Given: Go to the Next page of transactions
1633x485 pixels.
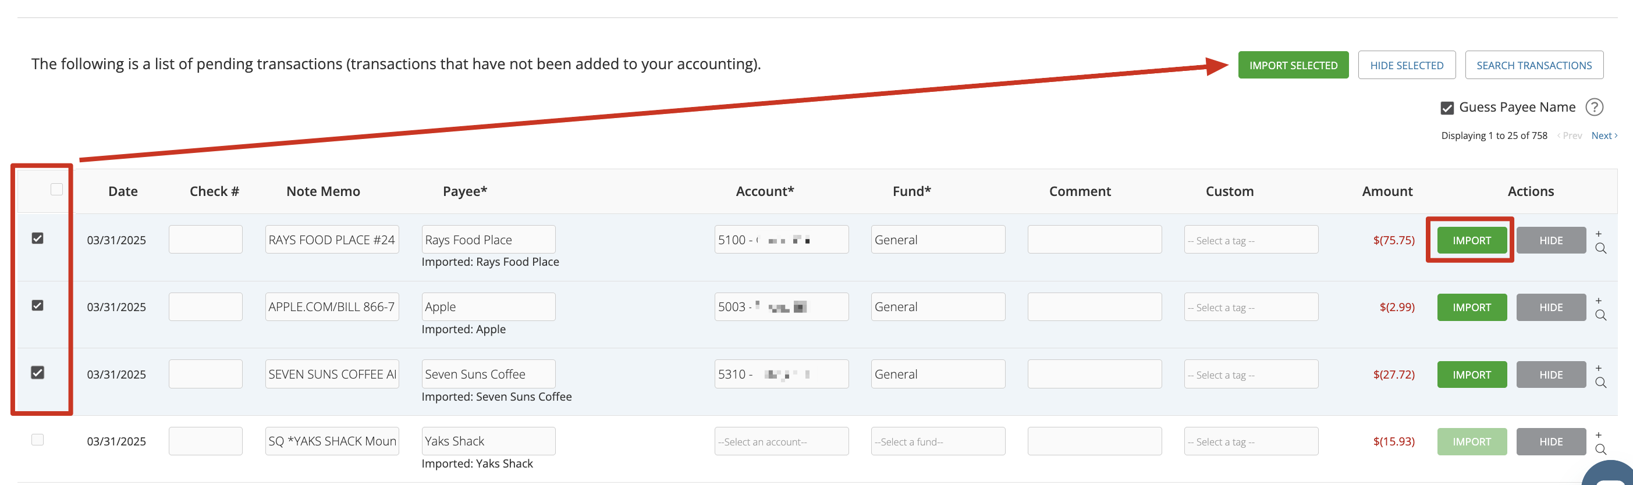Looking at the screenshot, I should point(1604,135).
